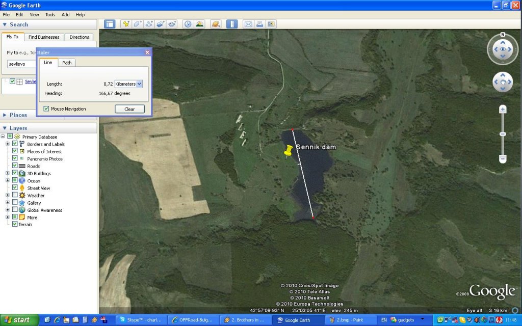Screen dimensions: 522x326
Task: Click the zoom slider handle
Action: tap(503, 134)
